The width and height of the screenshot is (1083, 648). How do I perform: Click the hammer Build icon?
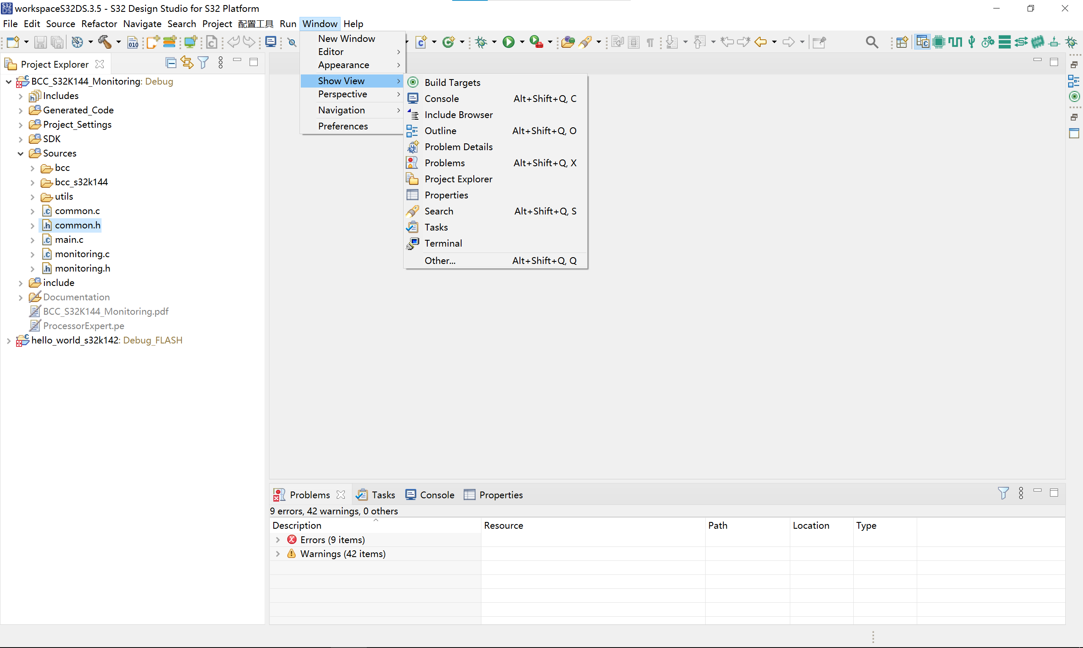pos(105,42)
